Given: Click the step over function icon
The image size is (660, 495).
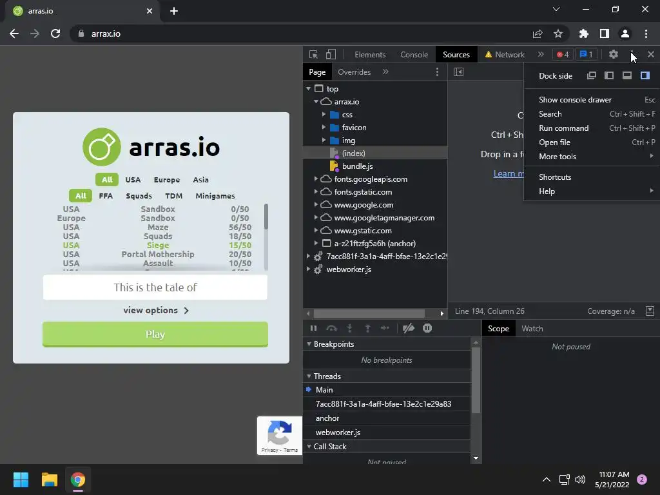Looking at the screenshot, I should 332,328.
